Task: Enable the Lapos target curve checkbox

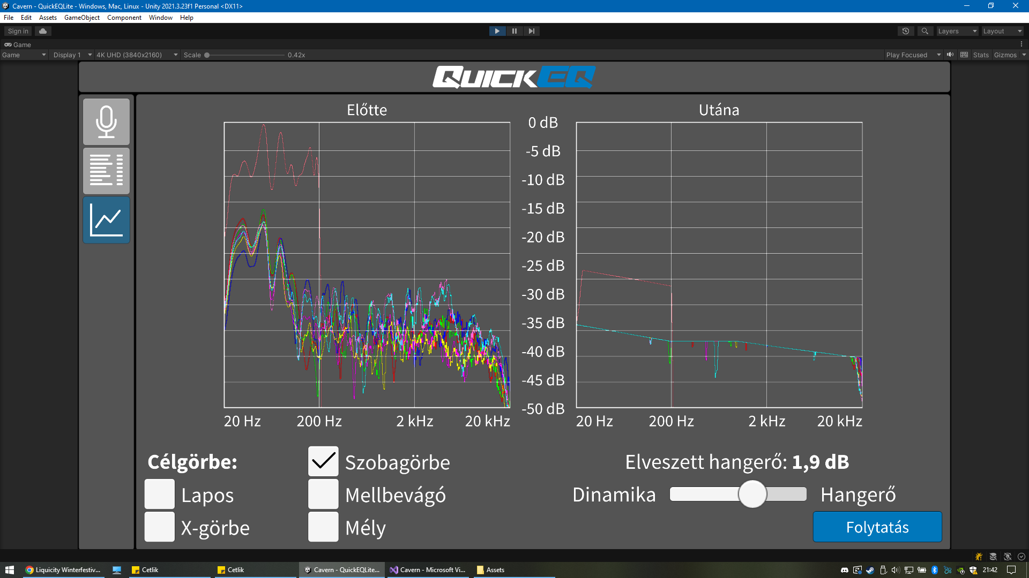Action: tap(160, 494)
